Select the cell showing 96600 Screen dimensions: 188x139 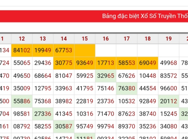169,88
